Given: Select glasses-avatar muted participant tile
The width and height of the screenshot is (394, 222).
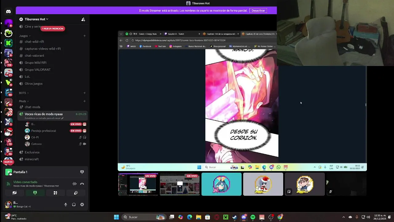Looking at the screenshot, I should 304,184.
